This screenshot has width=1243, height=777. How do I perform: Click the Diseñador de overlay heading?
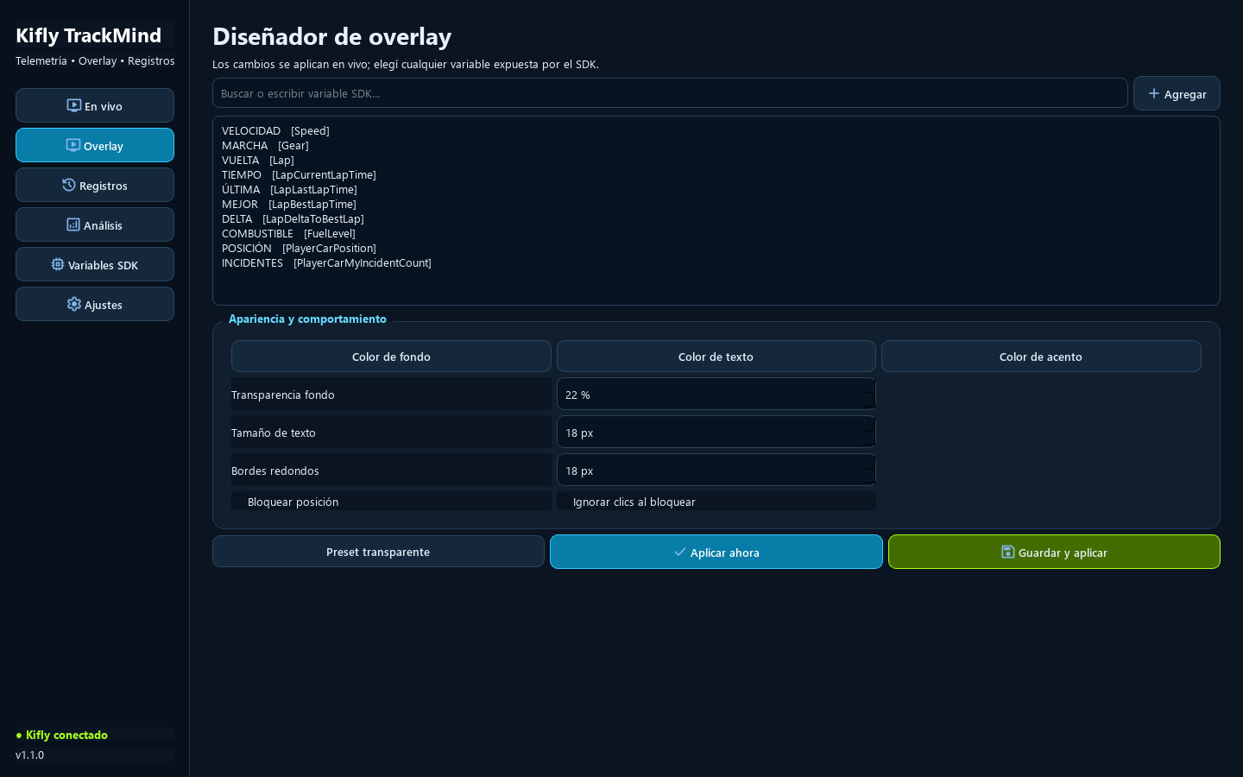pyautogui.click(x=332, y=36)
